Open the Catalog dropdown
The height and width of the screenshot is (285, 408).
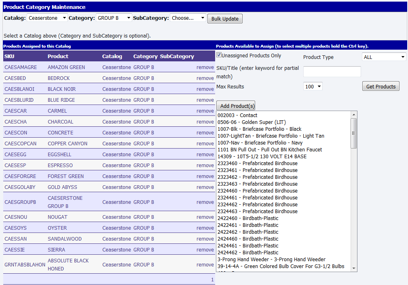47,18
